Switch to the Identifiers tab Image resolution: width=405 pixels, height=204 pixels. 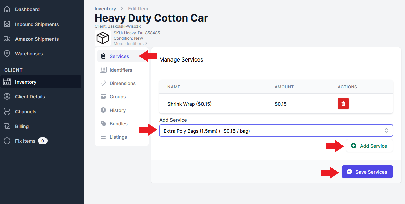click(x=121, y=70)
